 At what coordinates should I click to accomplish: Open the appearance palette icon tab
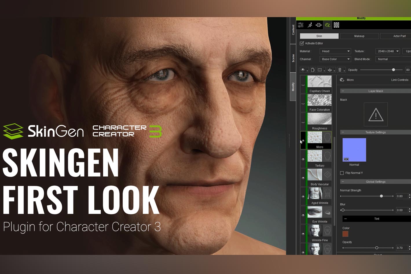[328, 25]
